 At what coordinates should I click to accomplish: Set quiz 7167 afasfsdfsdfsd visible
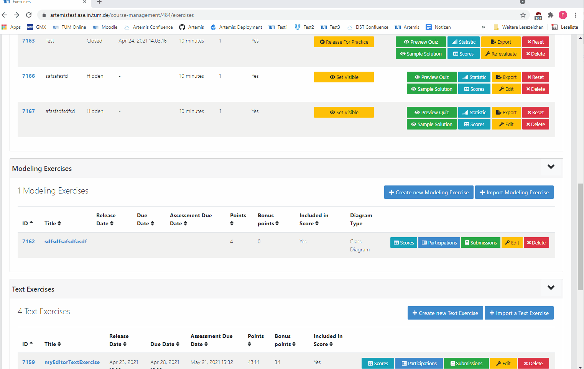click(x=344, y=112)
